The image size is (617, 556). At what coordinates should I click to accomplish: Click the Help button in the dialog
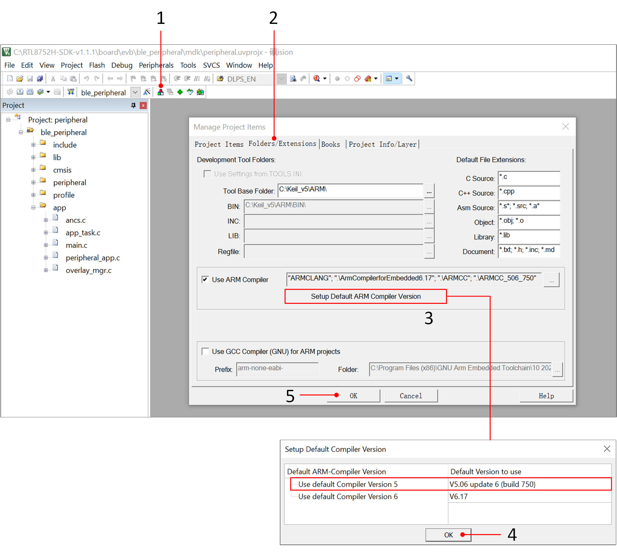tap(546, 396)
